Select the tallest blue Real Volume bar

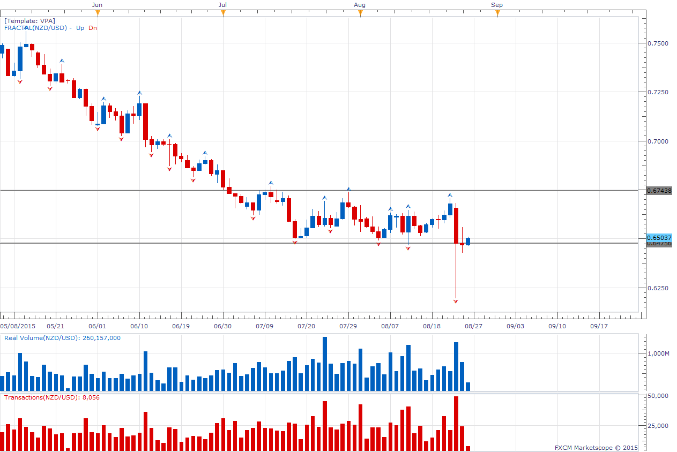[x=324, y=364]
